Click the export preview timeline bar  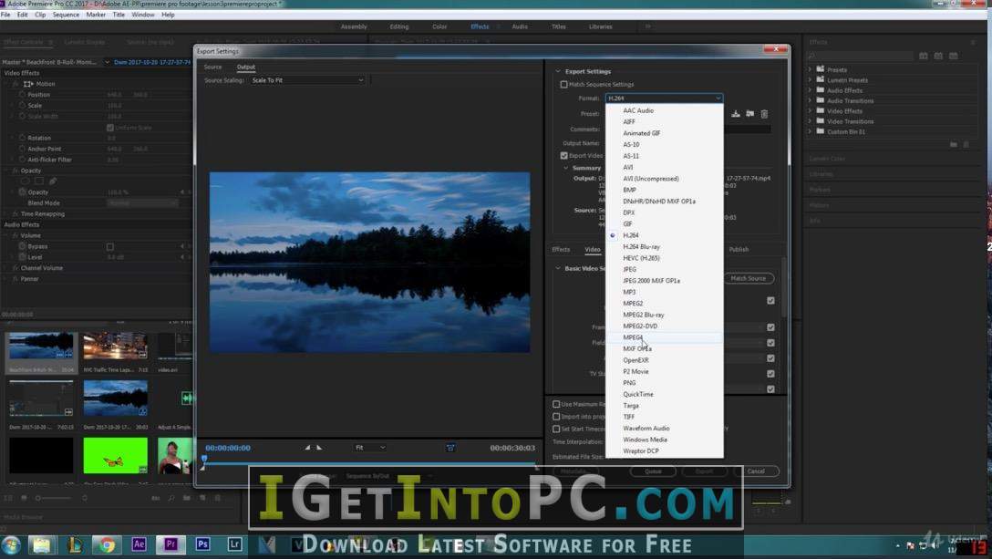click(369, 464)
